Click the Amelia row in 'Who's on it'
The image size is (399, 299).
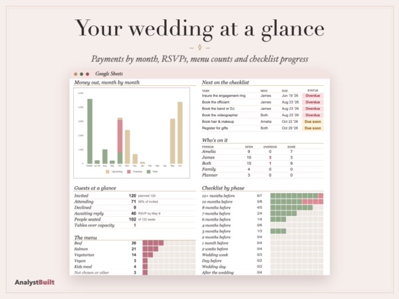pyautogui.click(x=263, y=151)
